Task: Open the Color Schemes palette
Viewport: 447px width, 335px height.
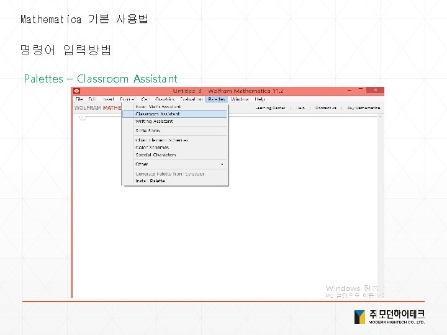Action: coord(174,148)
